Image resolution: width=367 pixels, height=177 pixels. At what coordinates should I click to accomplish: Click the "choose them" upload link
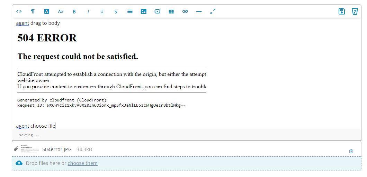82,163
